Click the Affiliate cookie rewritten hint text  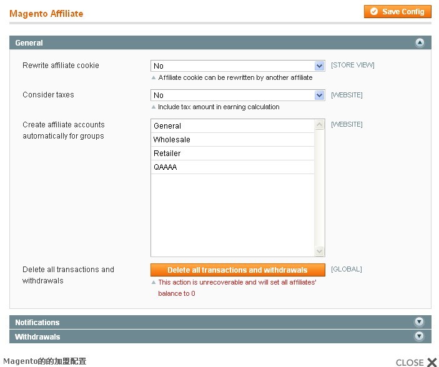tap(235, 77)
